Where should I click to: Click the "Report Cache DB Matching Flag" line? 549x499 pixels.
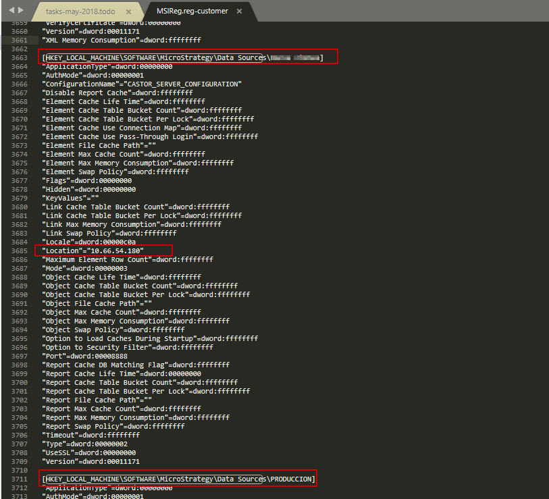[x=136, y=365]
